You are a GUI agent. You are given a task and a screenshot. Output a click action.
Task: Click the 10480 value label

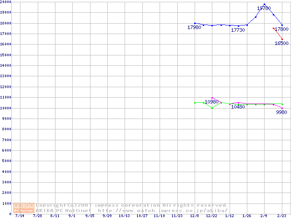click(238, 107)
